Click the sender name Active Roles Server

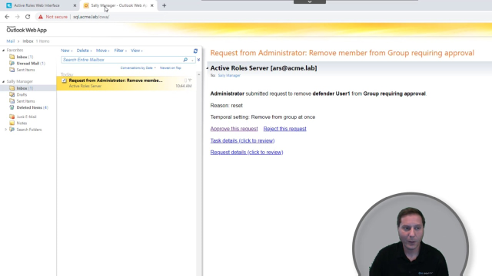pyautogui.click(x=239, y=68)
